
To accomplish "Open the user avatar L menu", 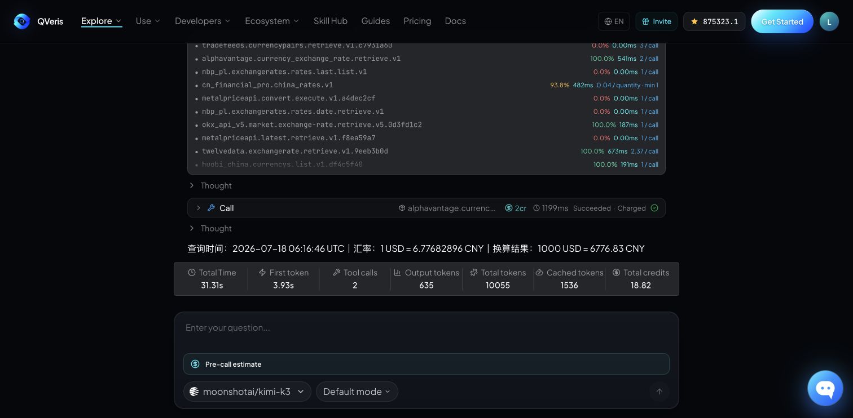I will click(x=829, y=21).
